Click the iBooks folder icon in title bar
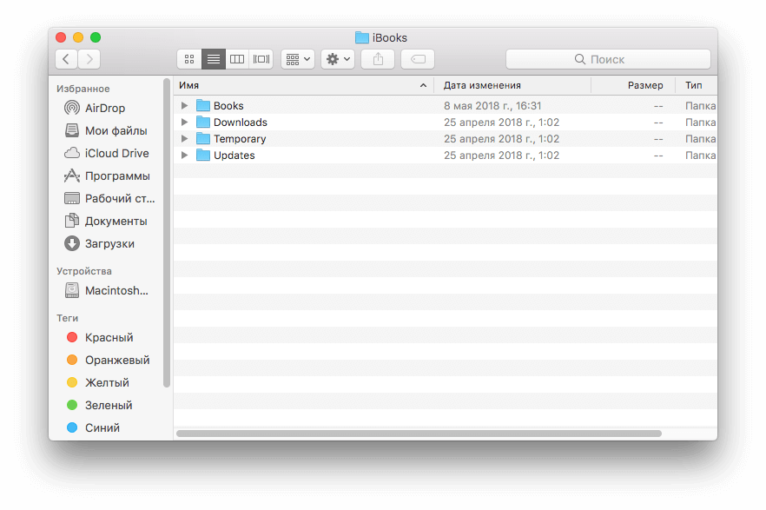766x510 pixels. 362,37
